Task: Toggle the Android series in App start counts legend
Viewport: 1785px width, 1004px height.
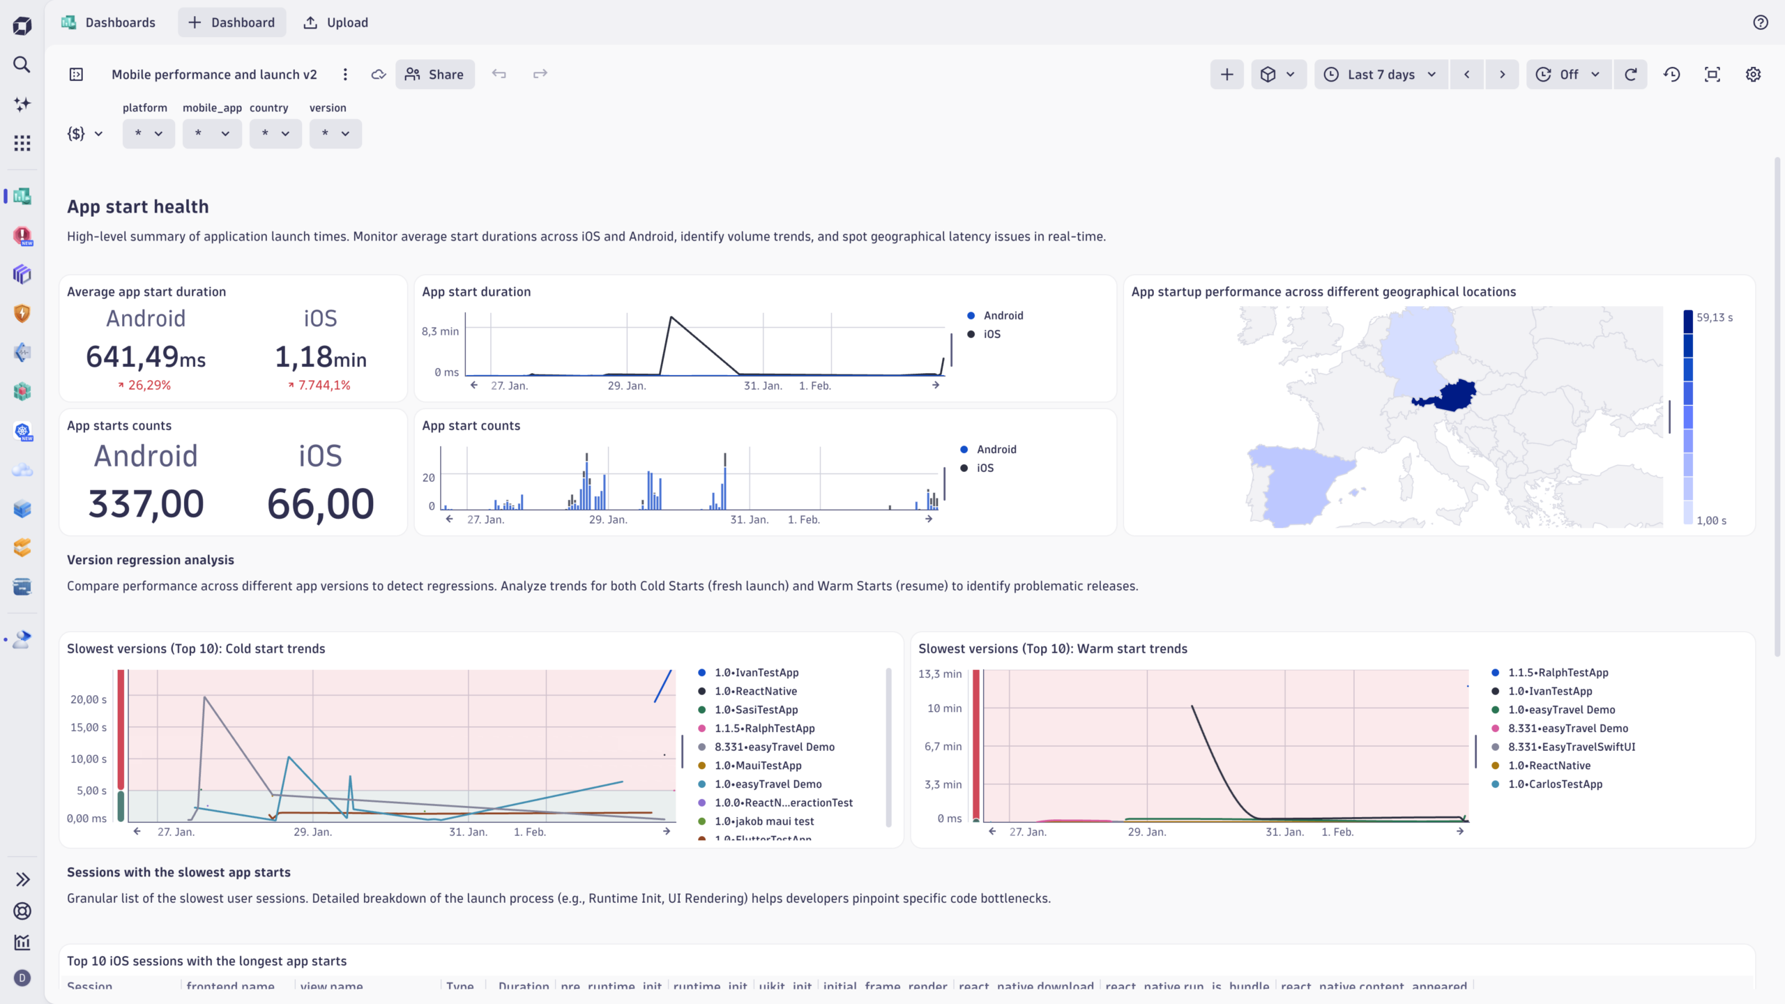Action: point(996,450)
